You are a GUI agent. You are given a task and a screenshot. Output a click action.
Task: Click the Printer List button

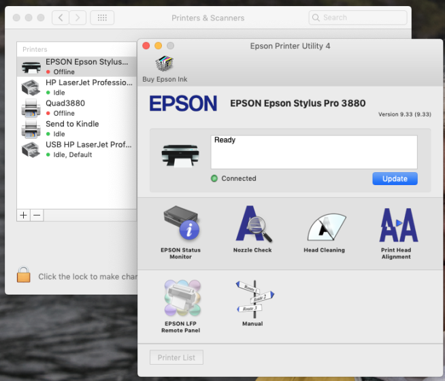[176, 358]
